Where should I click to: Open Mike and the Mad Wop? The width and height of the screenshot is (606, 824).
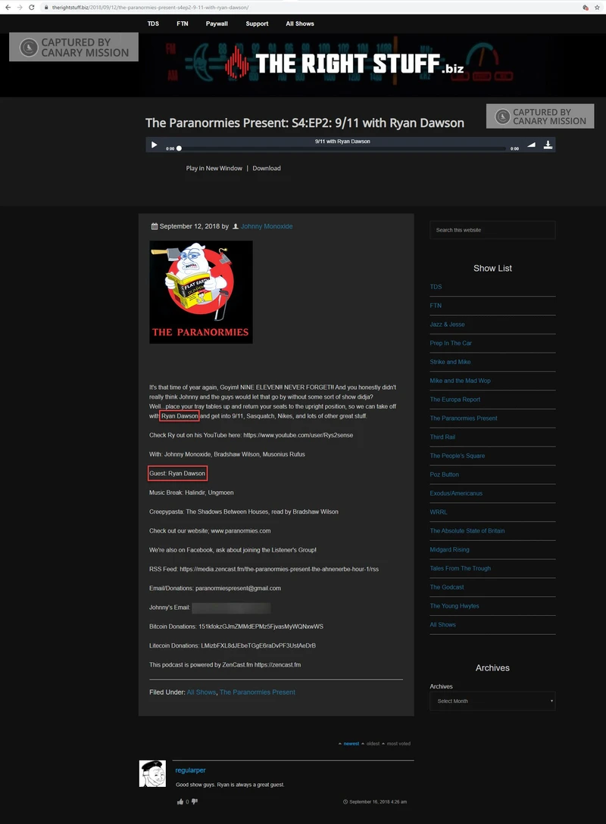(x=461, y=381)
